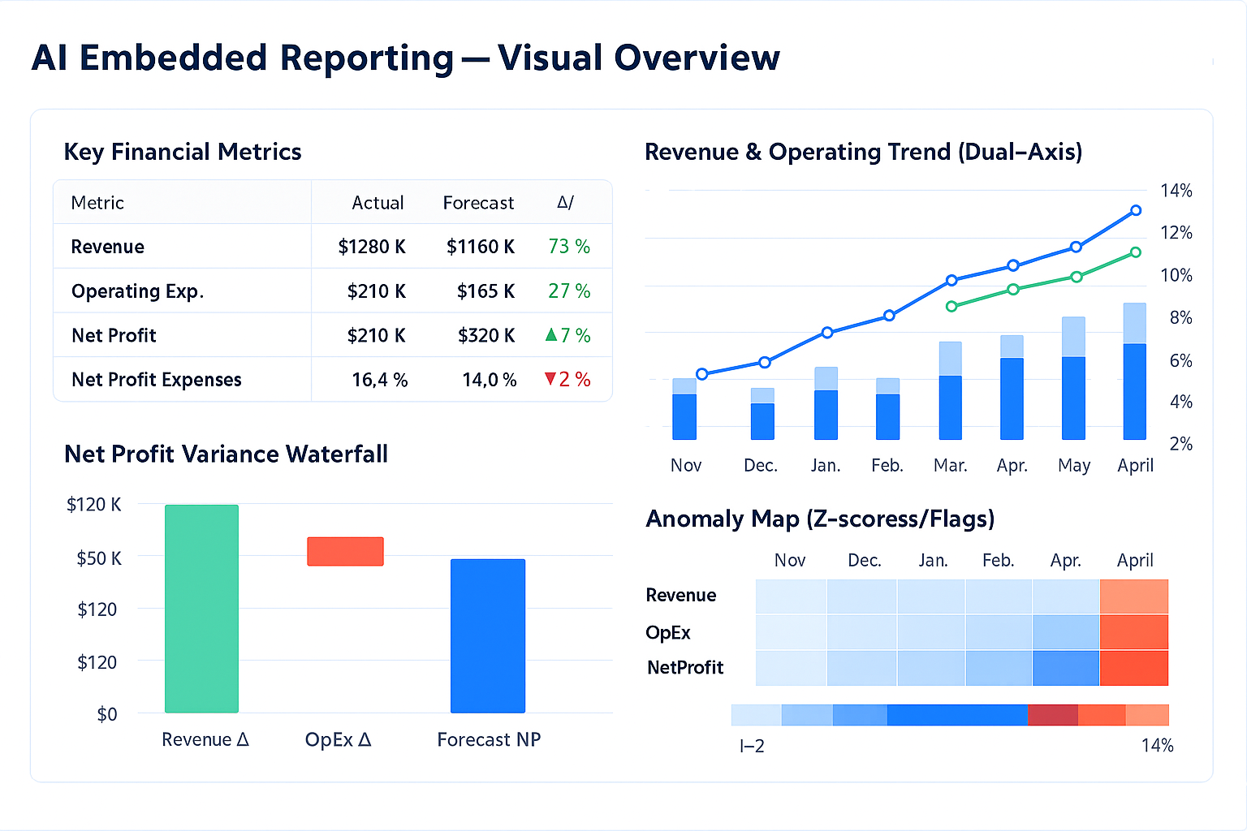1247x831 pixels.
Task: Click the red down-triangle in Net Profit Expenses row
Action: tap(550, 379)
